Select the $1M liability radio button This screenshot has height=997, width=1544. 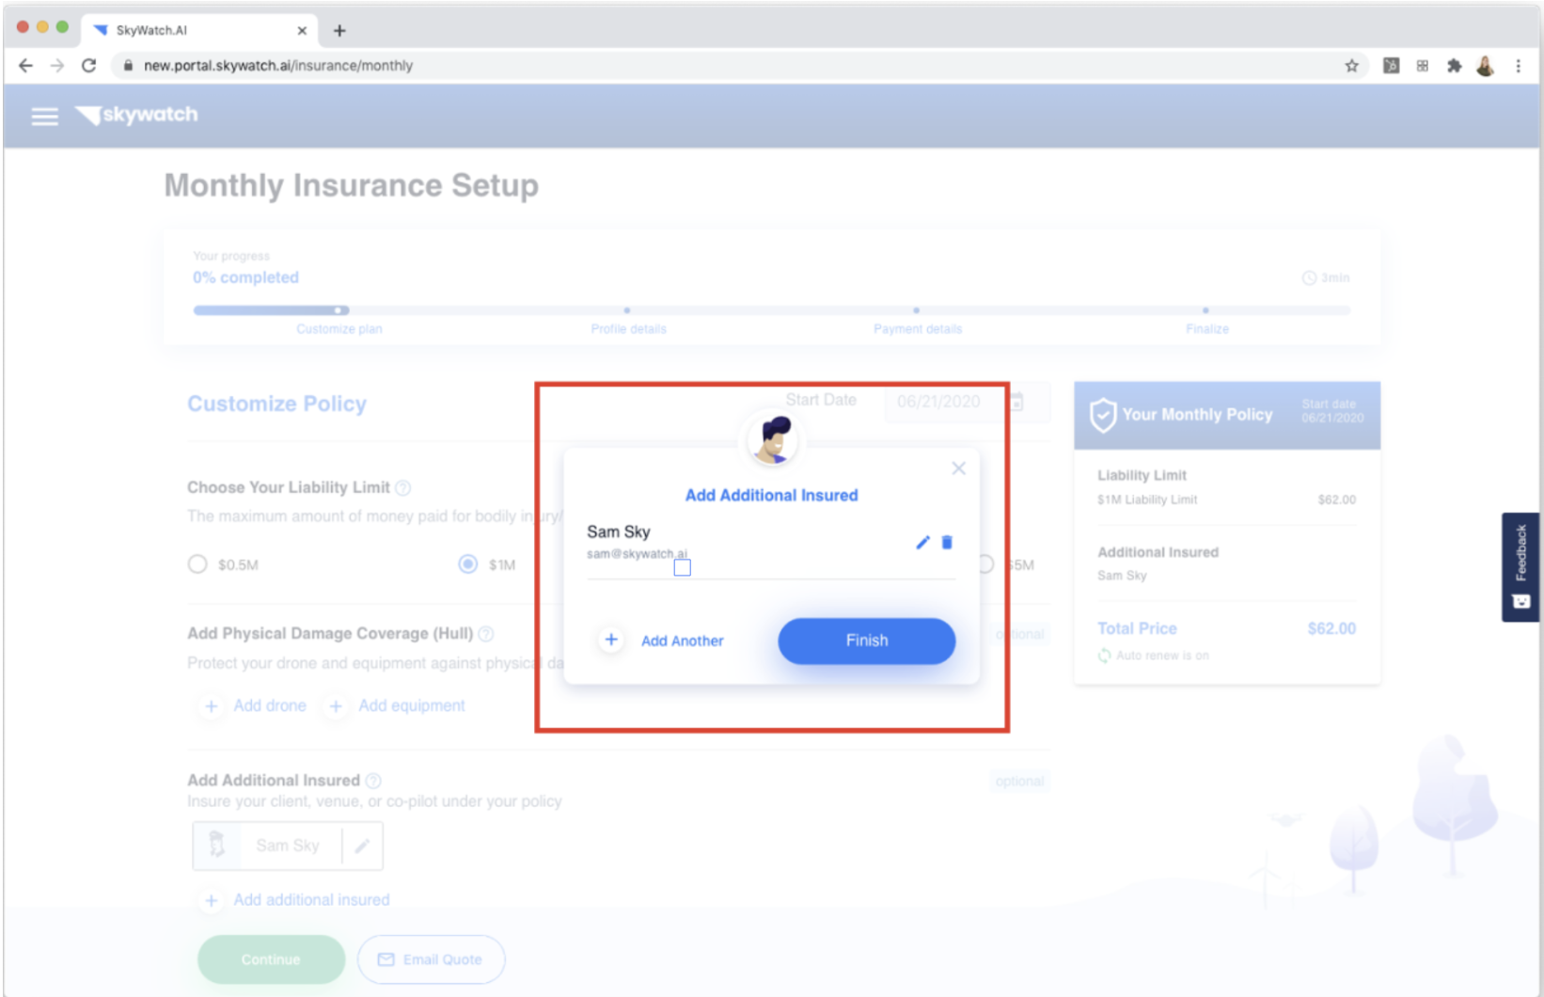pos(467,564)
